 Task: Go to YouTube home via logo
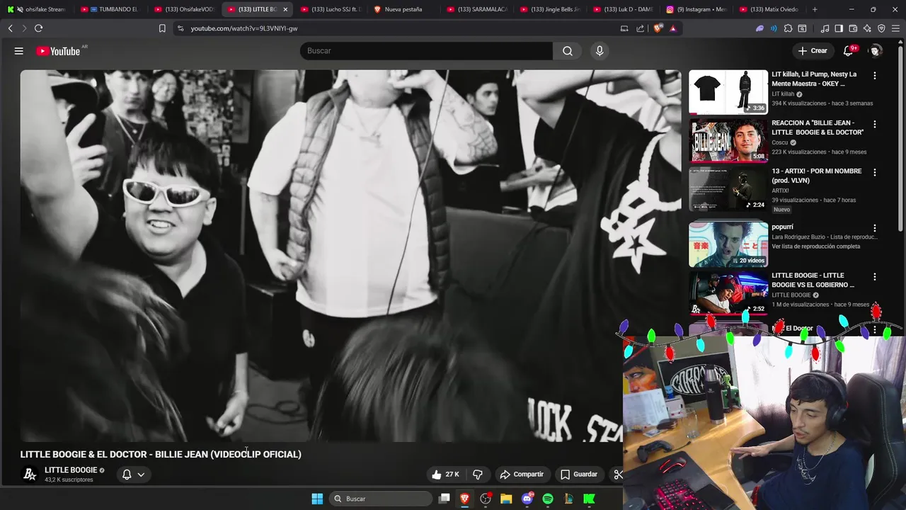click(x=58, y=51)
